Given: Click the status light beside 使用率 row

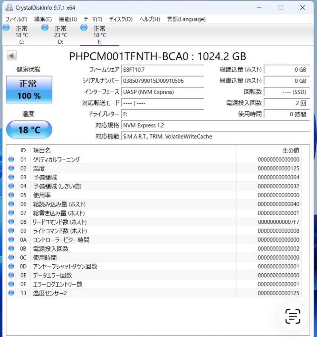Looking at the screenshot, I should click(11, 195).
